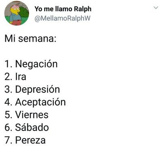Click the list number '4.' before Aceptación
Viewport: 162px width, 148px height.
pos(9,102)
